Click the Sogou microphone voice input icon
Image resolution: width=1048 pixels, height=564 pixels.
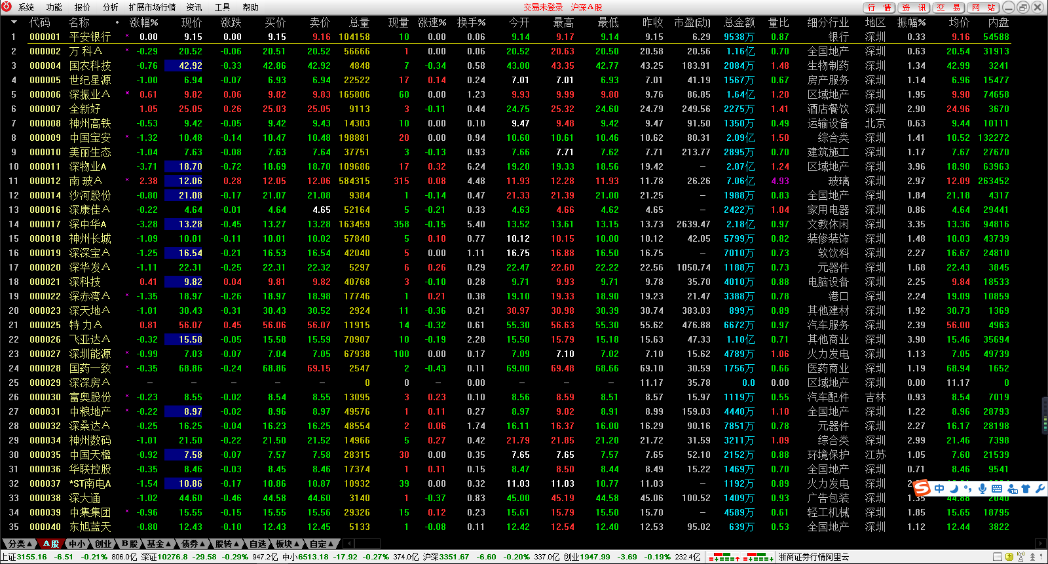pos(982,489)
